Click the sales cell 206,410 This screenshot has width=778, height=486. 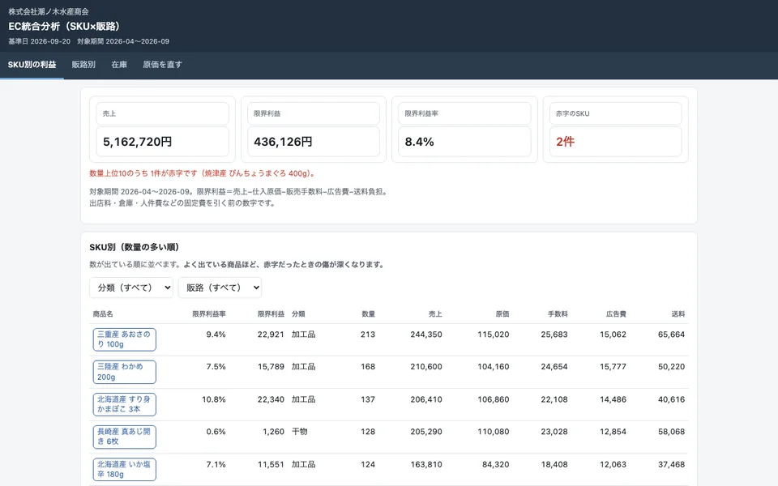tap(426, 399)
